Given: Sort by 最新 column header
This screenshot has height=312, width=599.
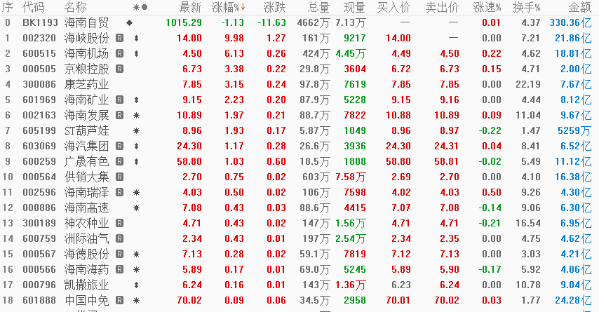Looking at the screenshot, I should click(190, 7).
